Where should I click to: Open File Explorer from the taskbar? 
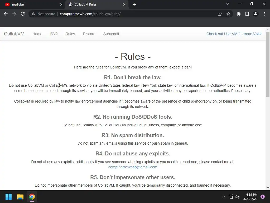20,197
